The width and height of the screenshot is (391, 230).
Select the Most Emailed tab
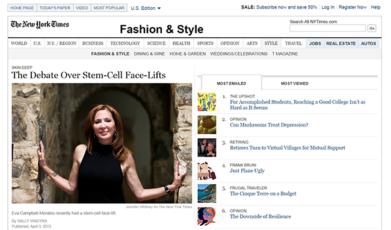(x=232, y=83)
